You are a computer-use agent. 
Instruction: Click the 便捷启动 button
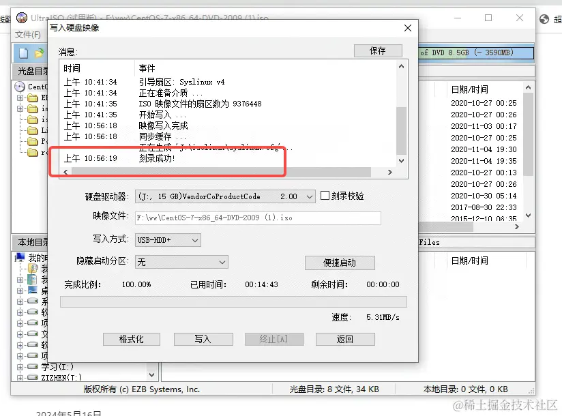click(340, 263)
